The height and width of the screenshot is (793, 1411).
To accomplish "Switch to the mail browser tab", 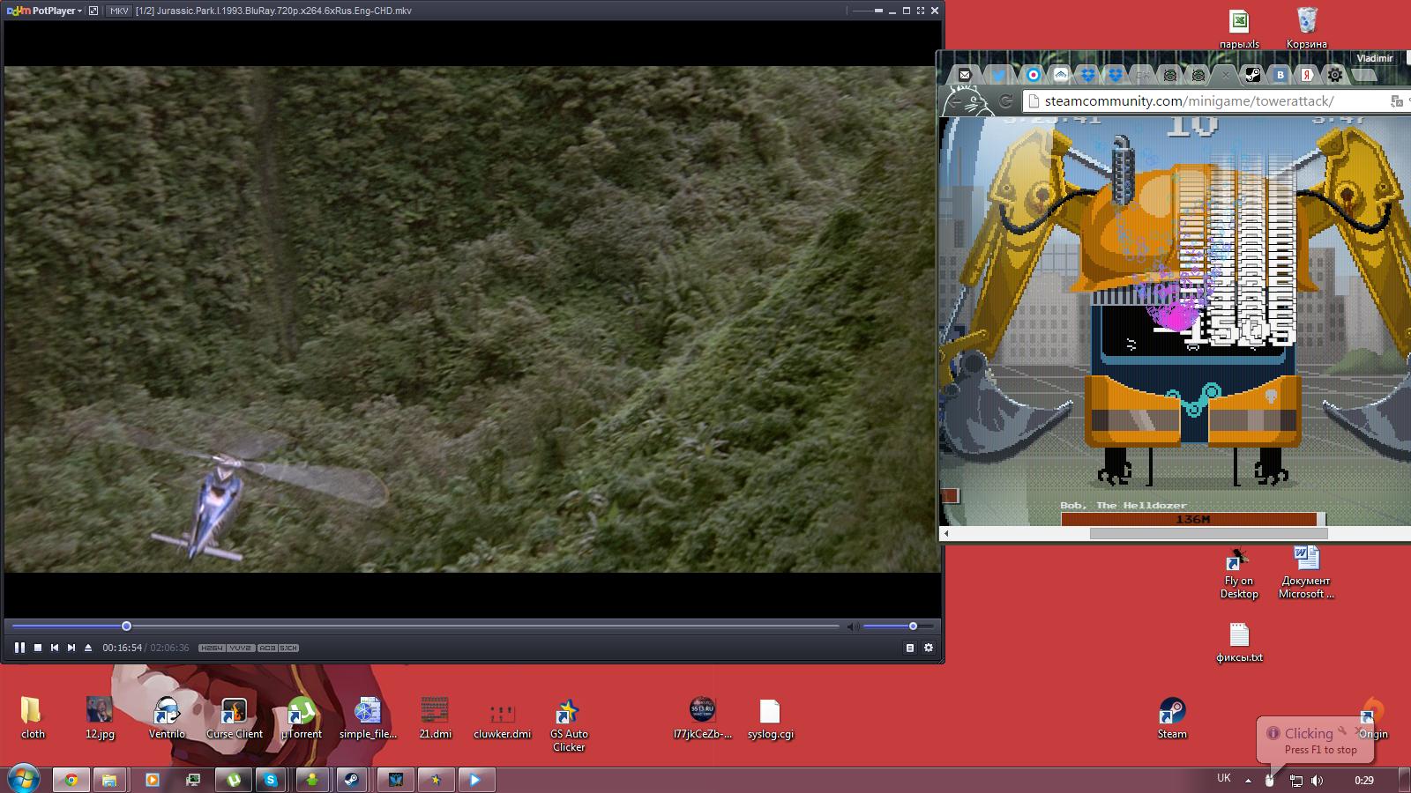I will point(965,75).
